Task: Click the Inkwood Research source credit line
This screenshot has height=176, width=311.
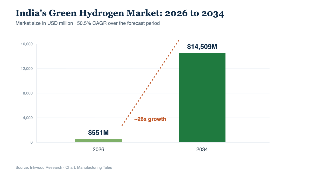Action: [64, 167]
